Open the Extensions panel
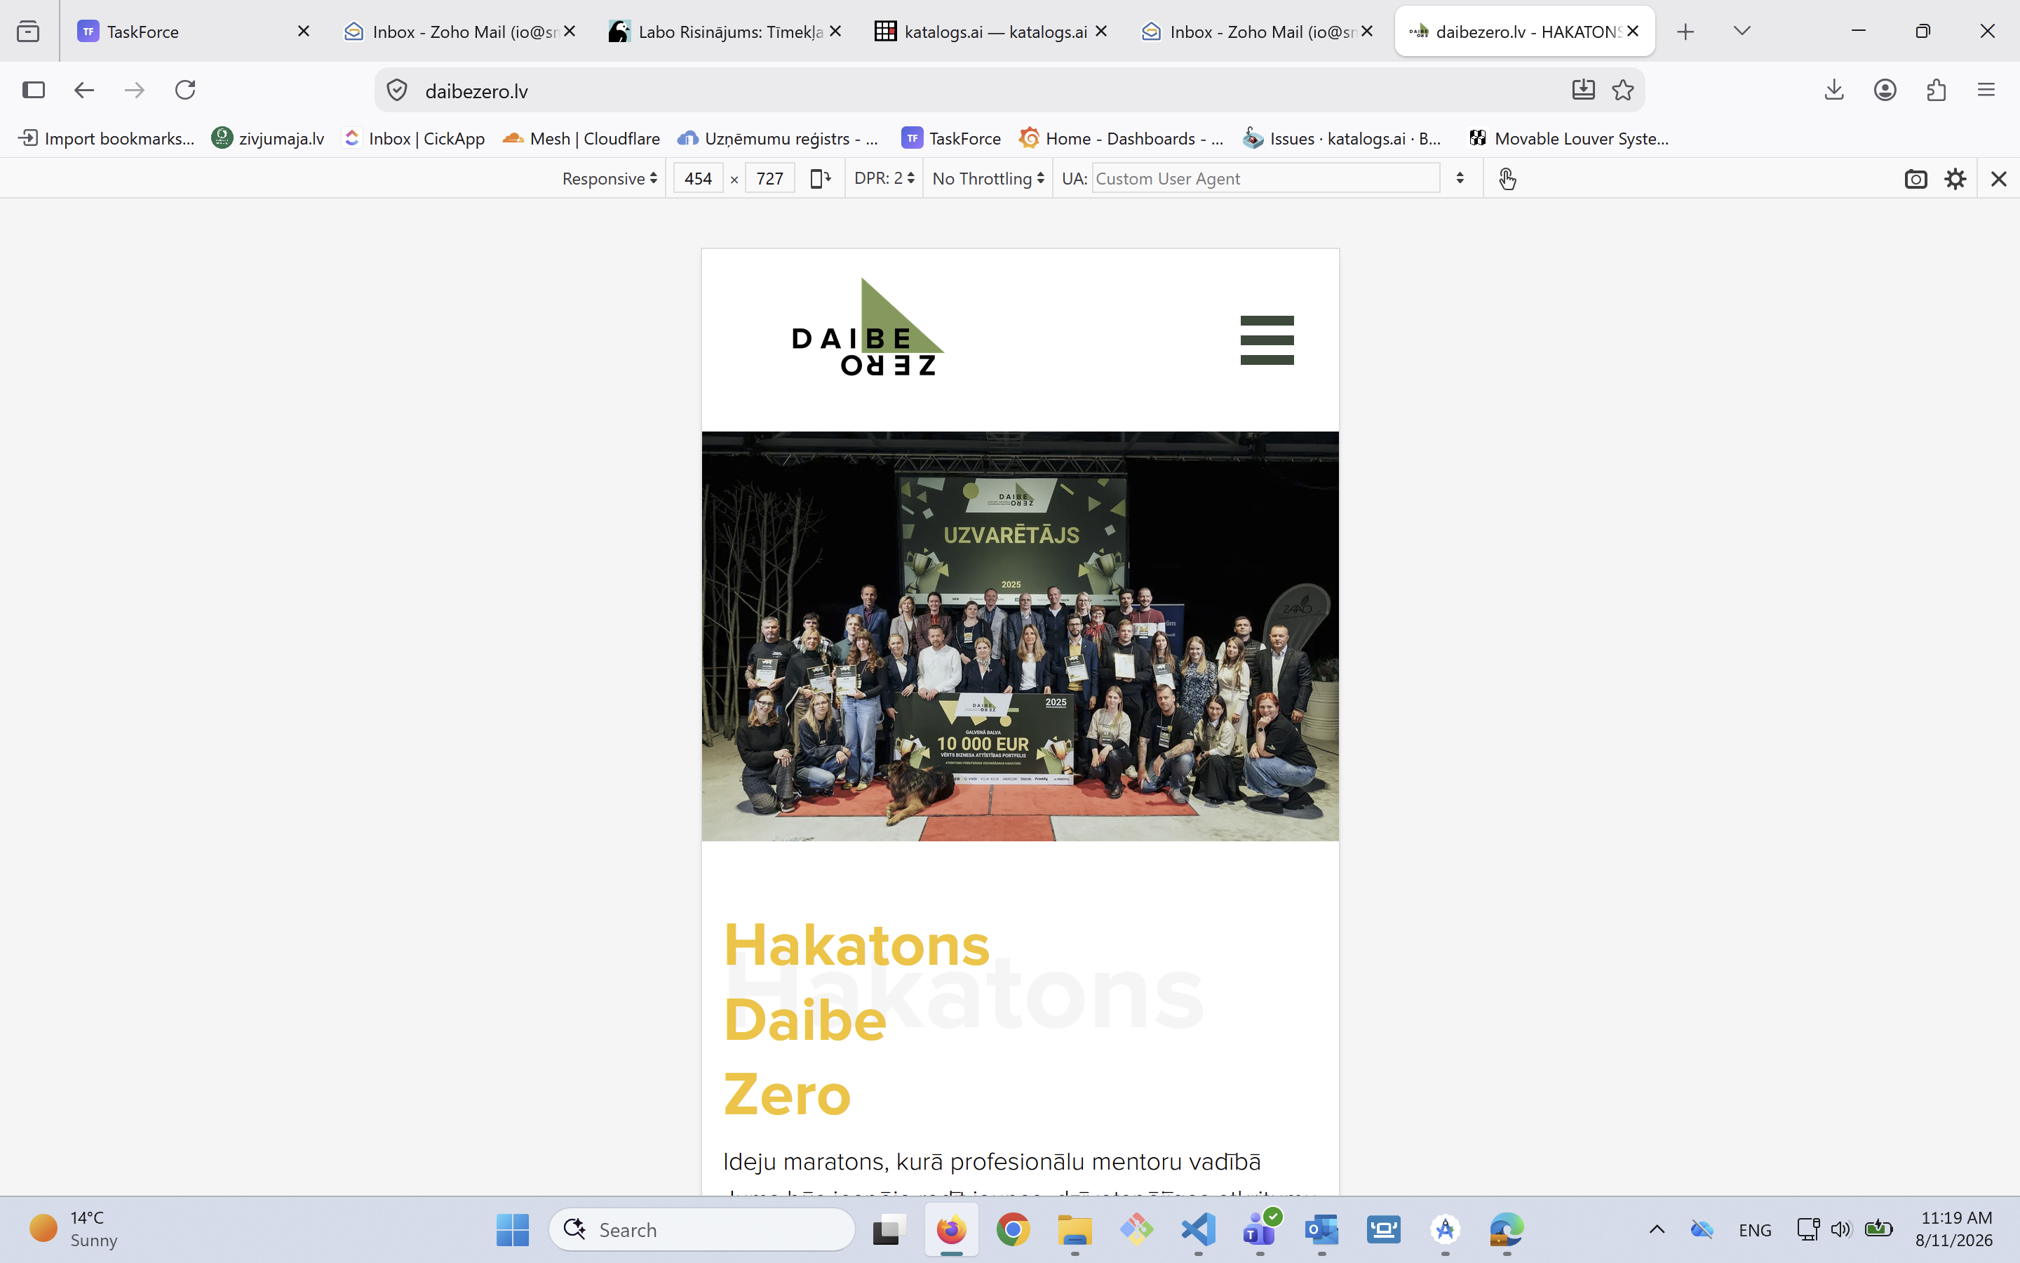 point(1937,89)
